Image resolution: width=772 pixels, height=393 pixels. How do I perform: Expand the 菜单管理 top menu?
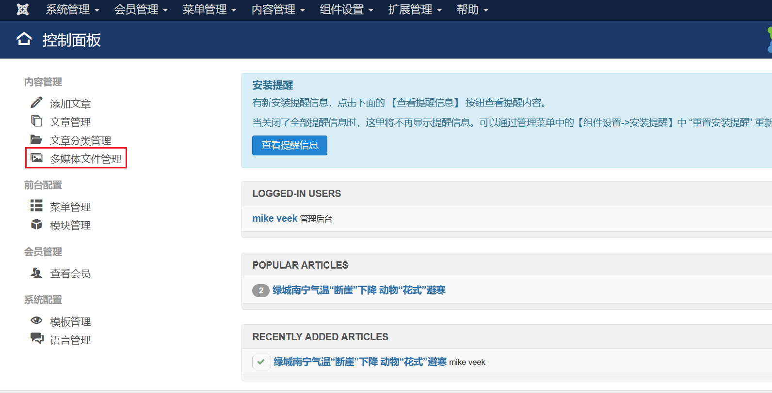click(x=209, y=10)
